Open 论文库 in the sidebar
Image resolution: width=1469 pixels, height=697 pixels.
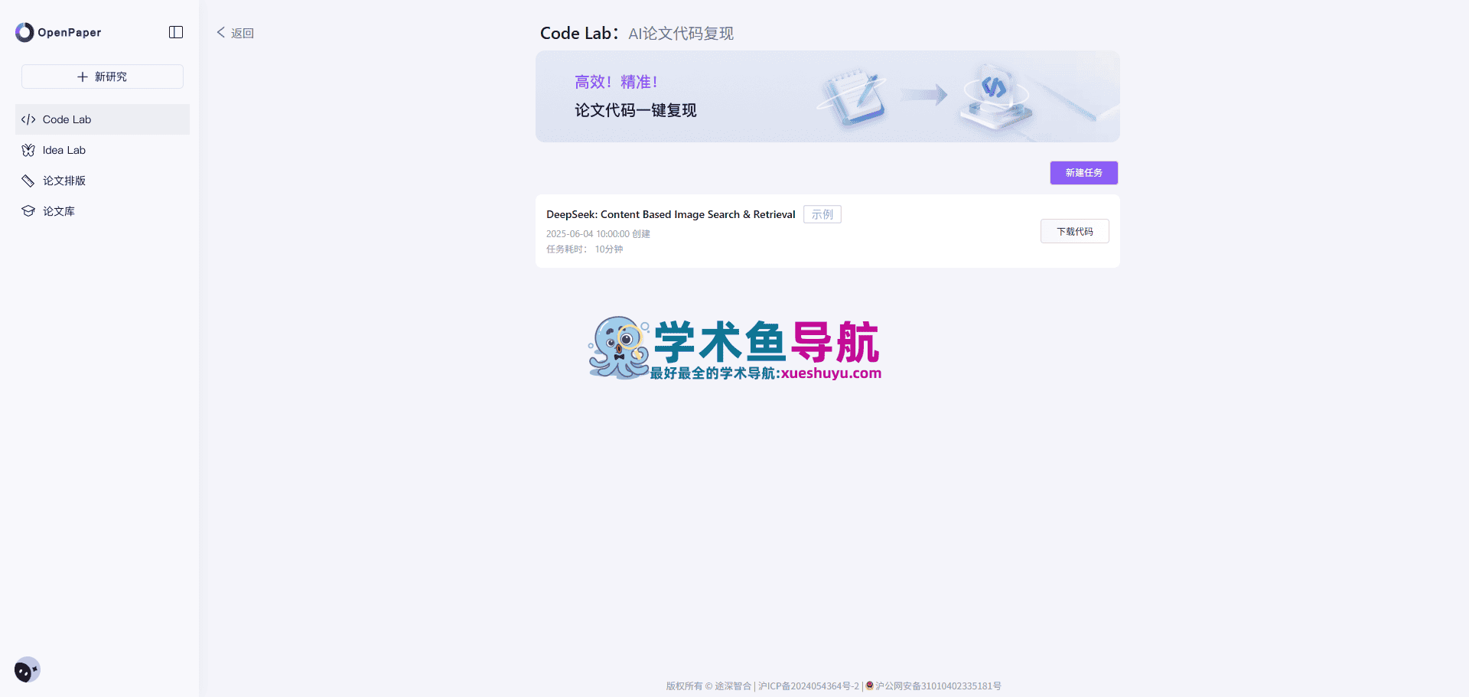click(103, 211)
